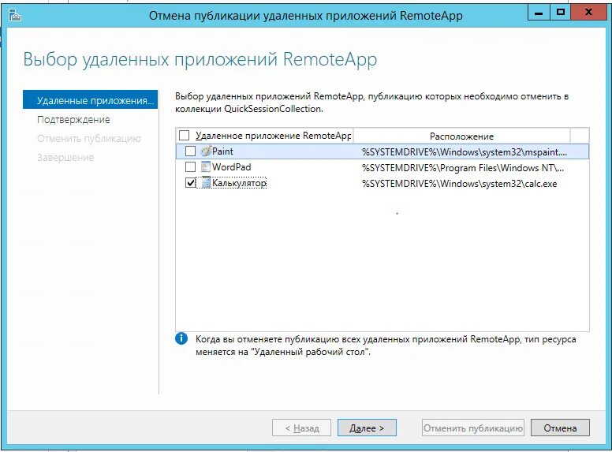Close the RemoteApp wizard window
Viewport: 612px width, 452px height.
click(x=588, y=13)
